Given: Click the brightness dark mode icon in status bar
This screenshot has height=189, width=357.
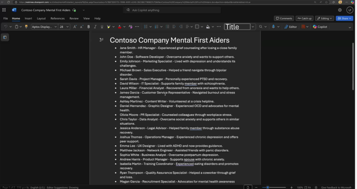Looking at the screenshot, I should (316, 187).
